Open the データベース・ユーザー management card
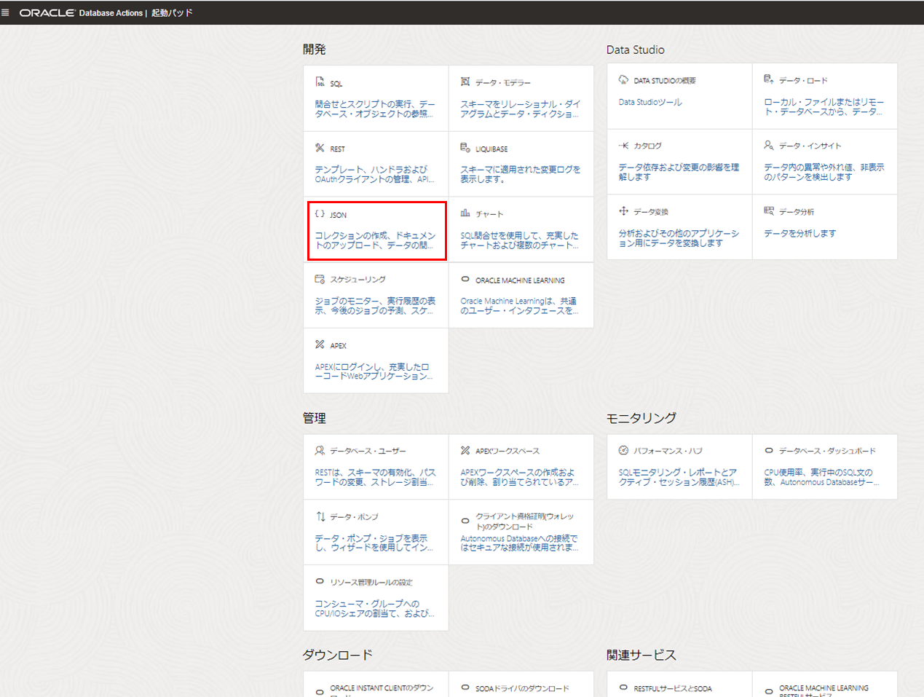 [x=376, y=466]
